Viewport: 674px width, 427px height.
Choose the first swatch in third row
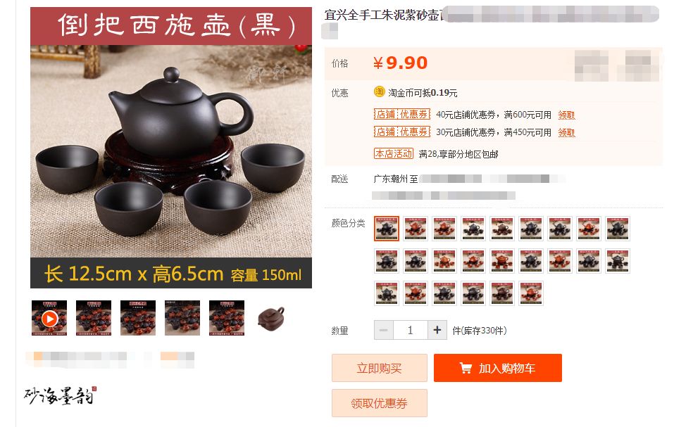click(387, 293)
